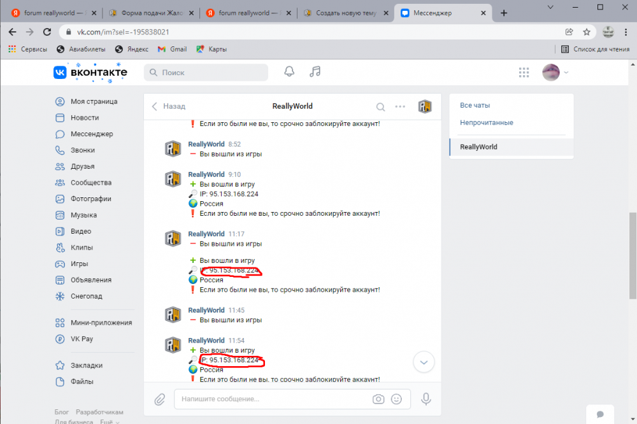Open the tab search dropdown chevron
This screenshot has width=637, height=424.
pyautogui.click(x=550, y=7)
